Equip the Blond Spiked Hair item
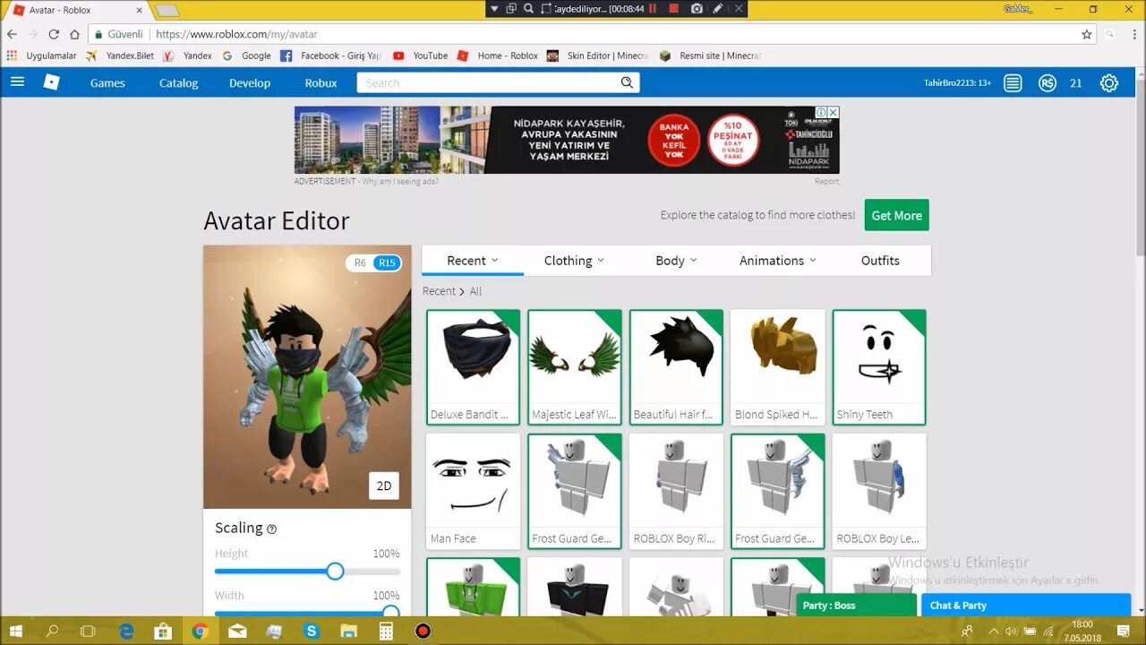Image resolution: width=1146 pixels, height=645 pixels. click(777, 367)
